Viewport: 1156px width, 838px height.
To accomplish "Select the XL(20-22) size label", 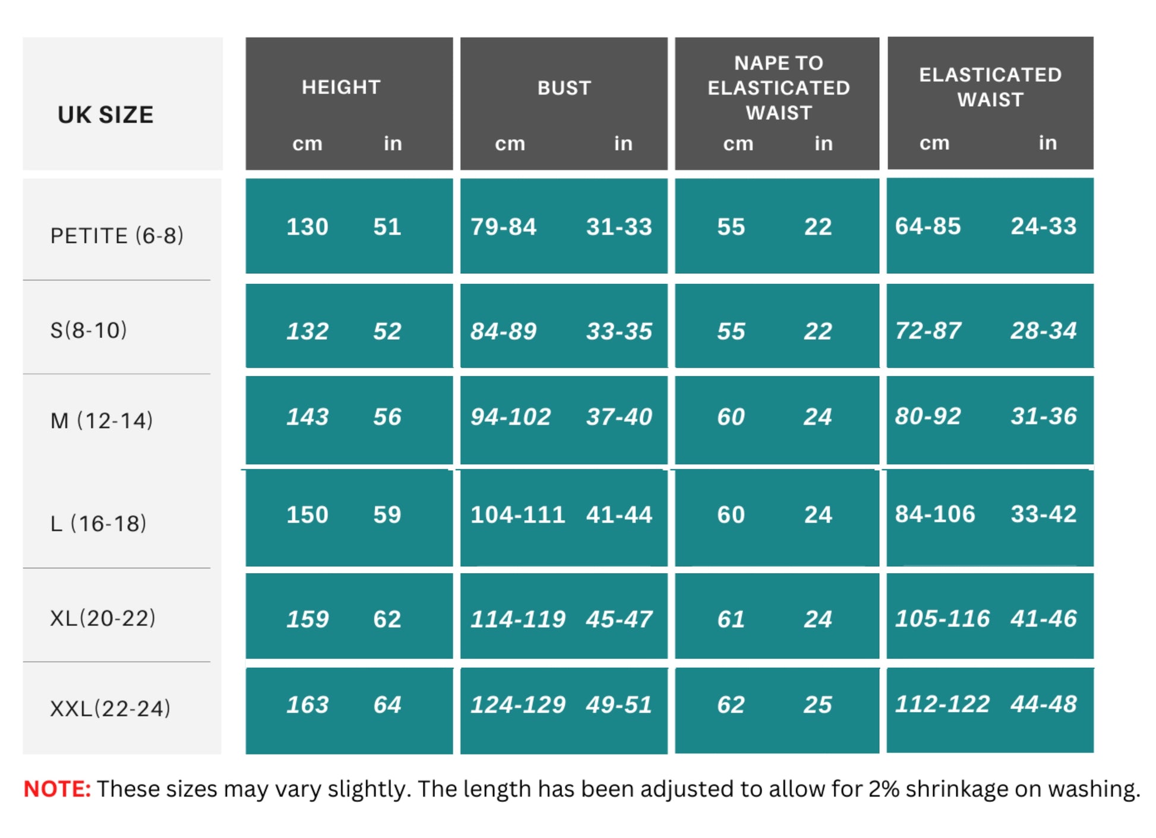I will (103, 618).
